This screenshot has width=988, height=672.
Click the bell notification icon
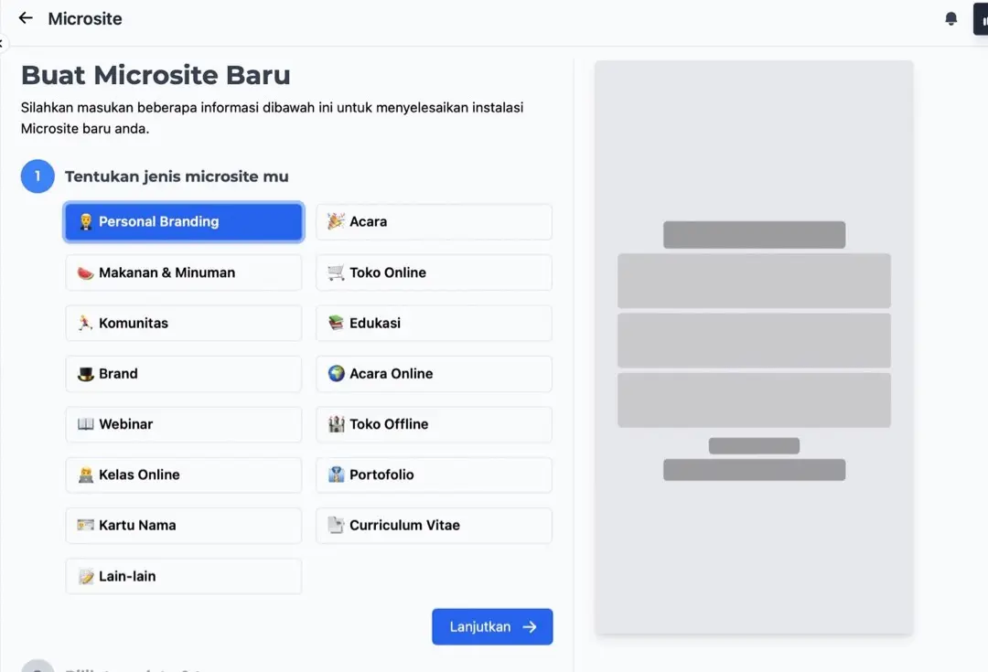(x=950, y=17)
